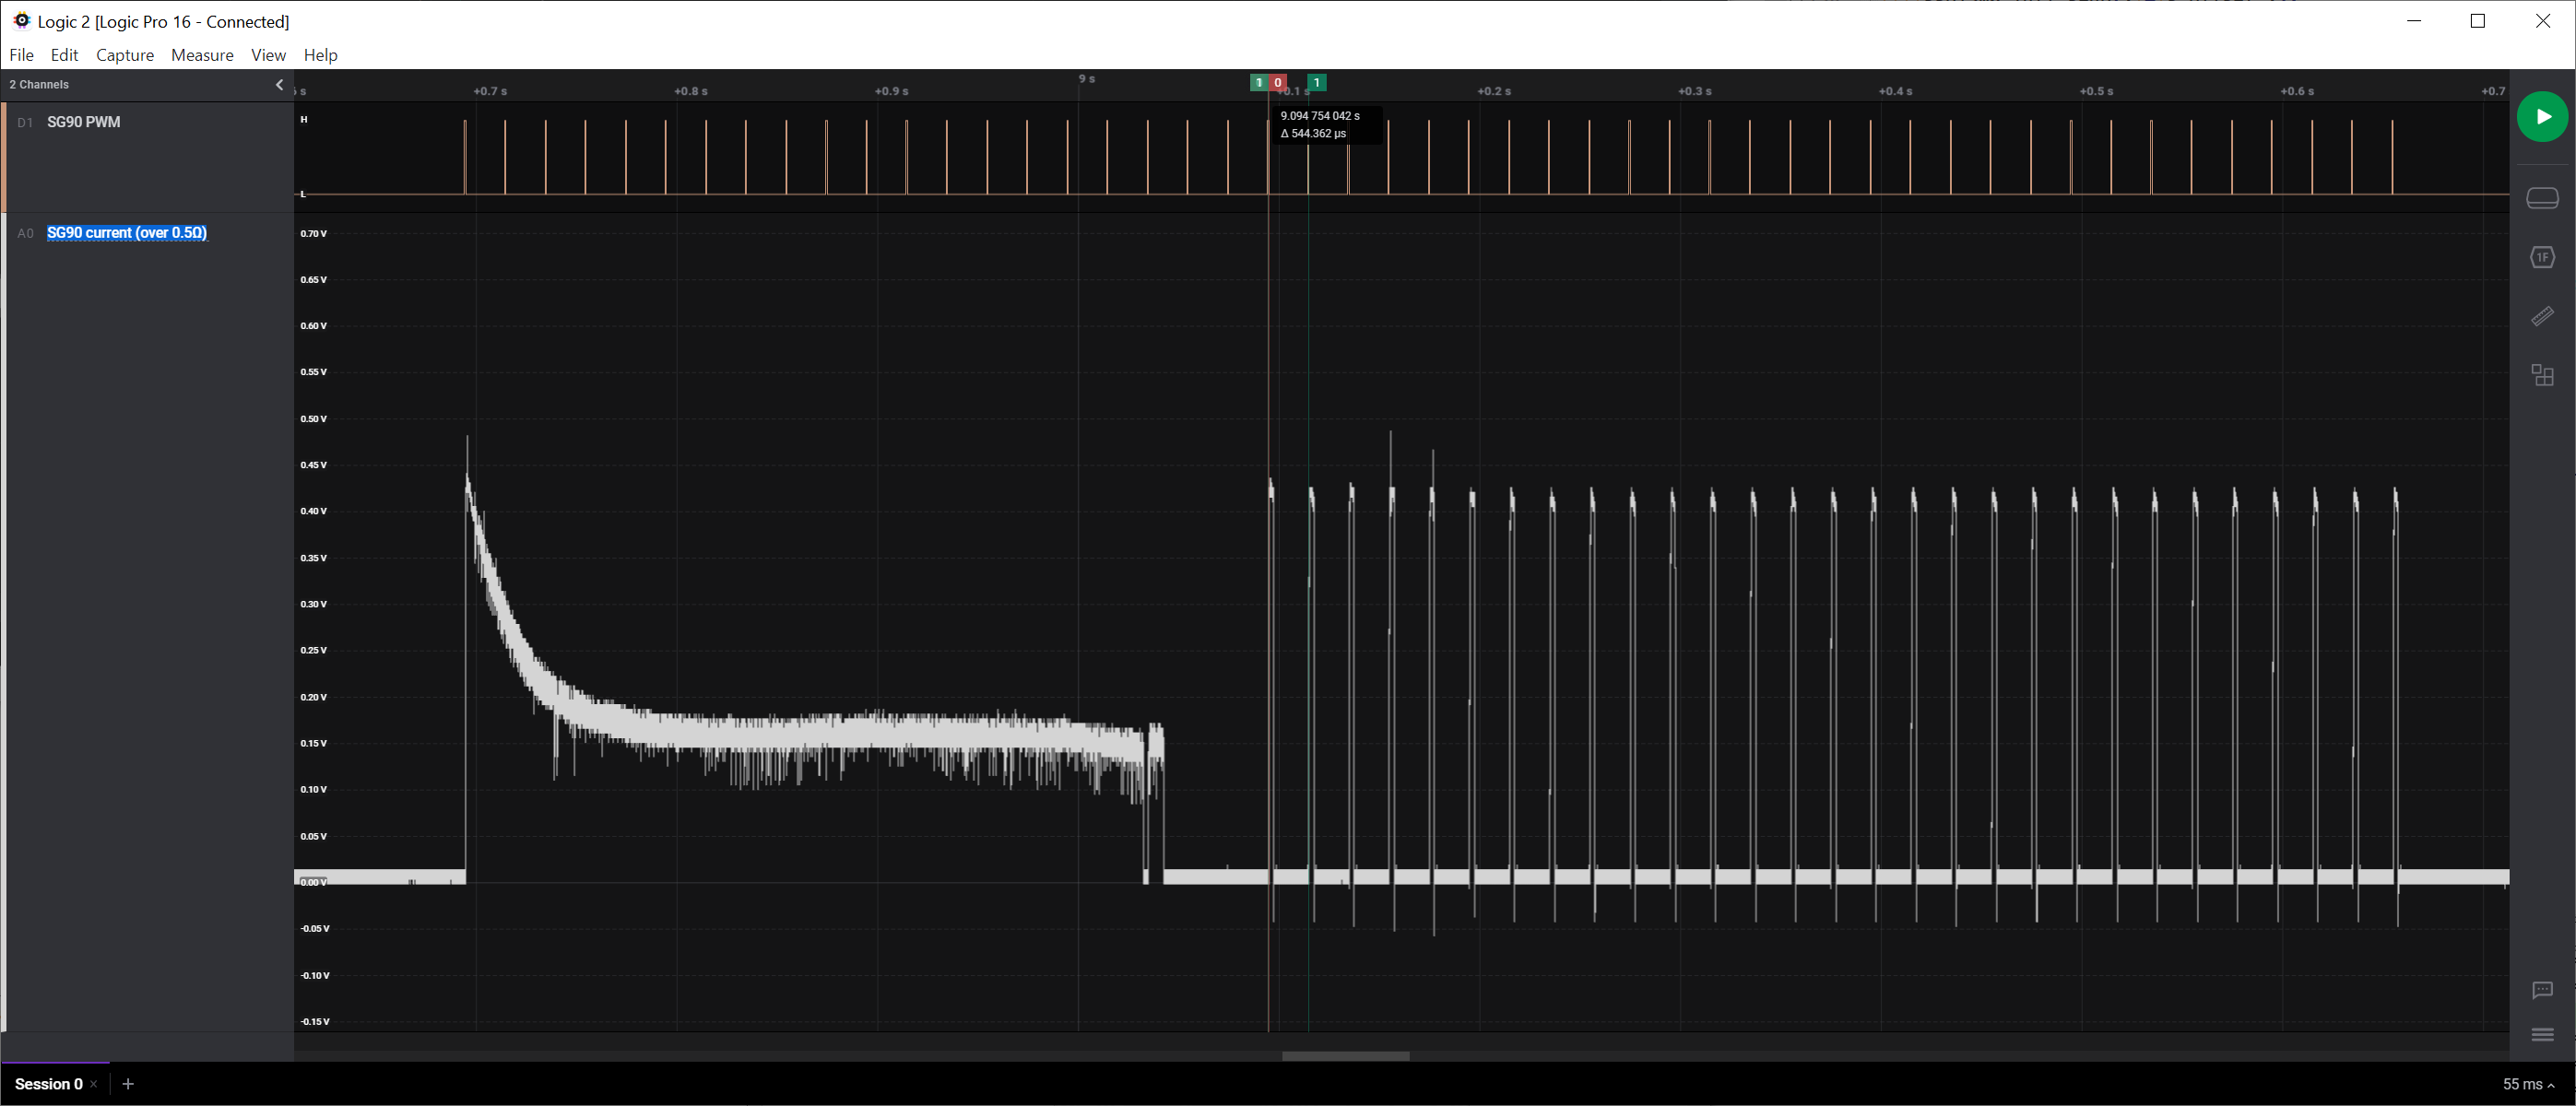This screenshot has height=1106, width=2576.
Task: Open the hamburger main menu icon
Action: tap(2541, 1035)
